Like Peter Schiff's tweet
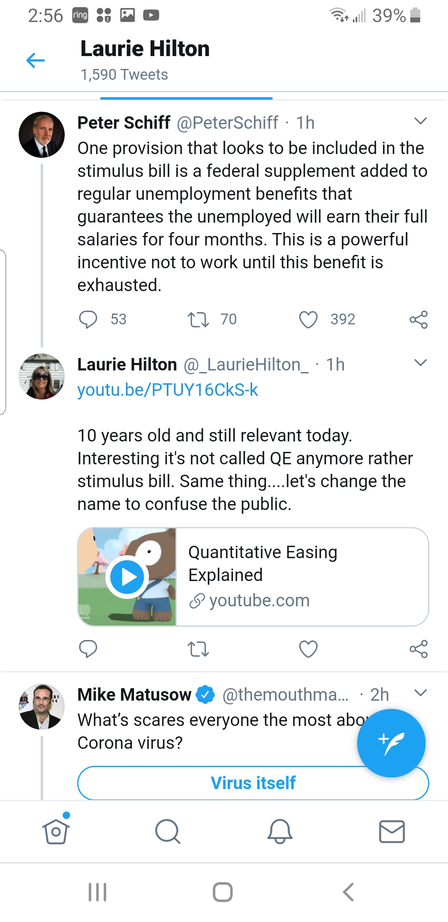The height and width of the screenshot is (922, 448). pos(308,319)
